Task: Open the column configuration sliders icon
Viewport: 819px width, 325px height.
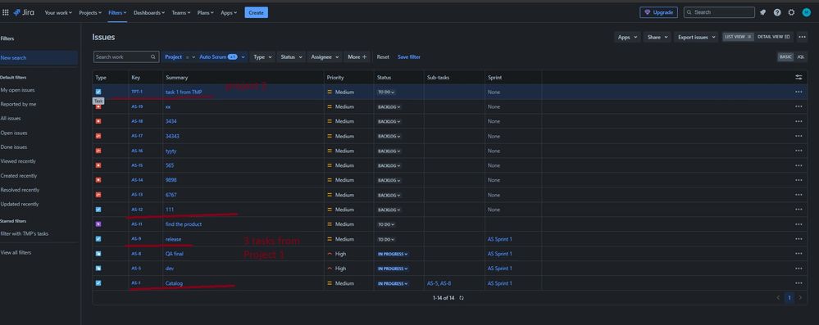Action: point(799,77)
